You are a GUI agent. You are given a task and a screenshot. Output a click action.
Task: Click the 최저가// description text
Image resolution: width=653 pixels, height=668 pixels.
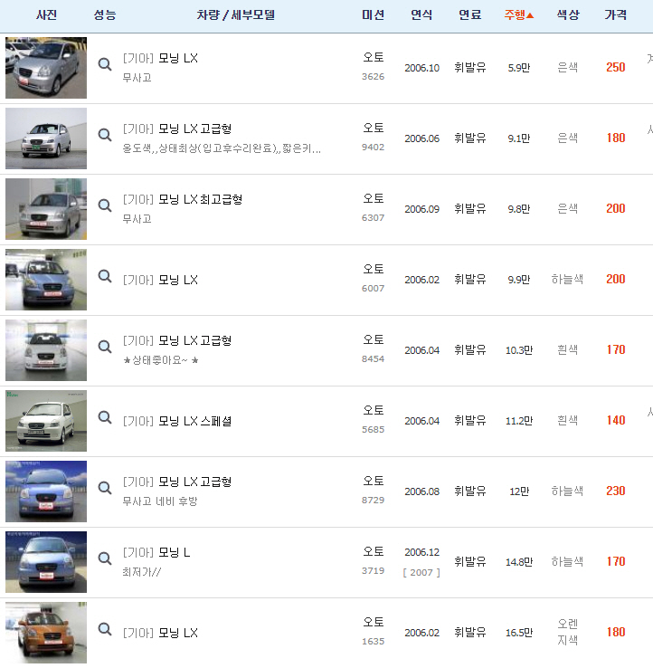142,572
